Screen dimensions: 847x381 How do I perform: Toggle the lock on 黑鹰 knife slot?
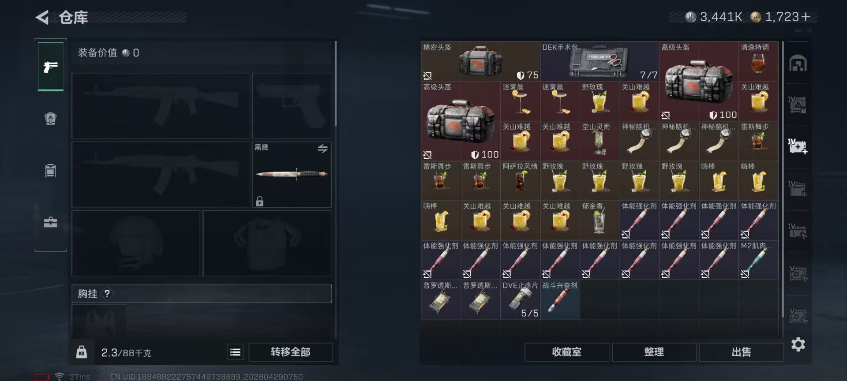pyautogui.click(x=260, y=202)
